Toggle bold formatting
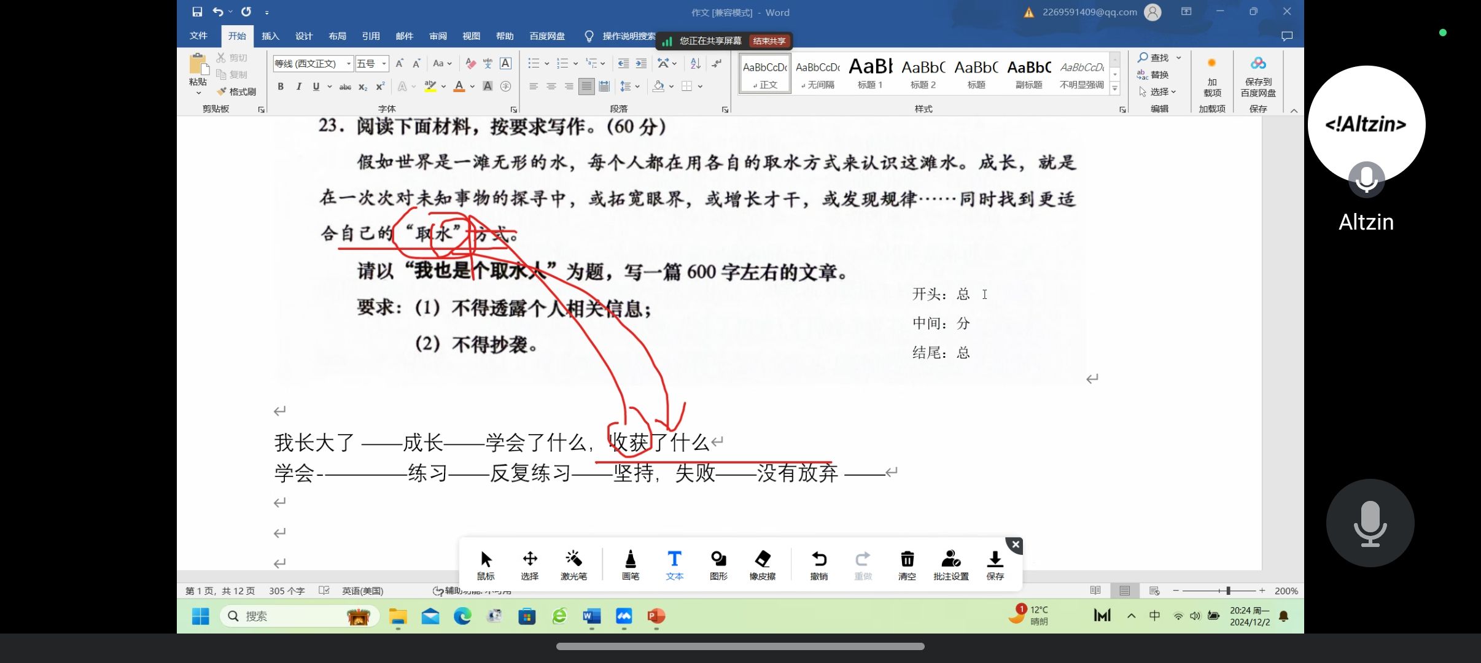This screenshot has width=1481, height=663. 281,87
